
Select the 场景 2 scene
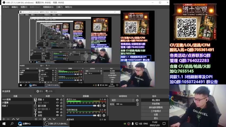[17, 106]
